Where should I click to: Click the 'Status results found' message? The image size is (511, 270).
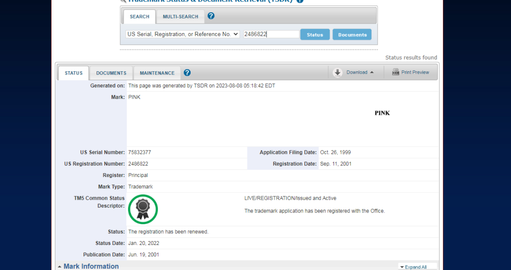(411, 57)
